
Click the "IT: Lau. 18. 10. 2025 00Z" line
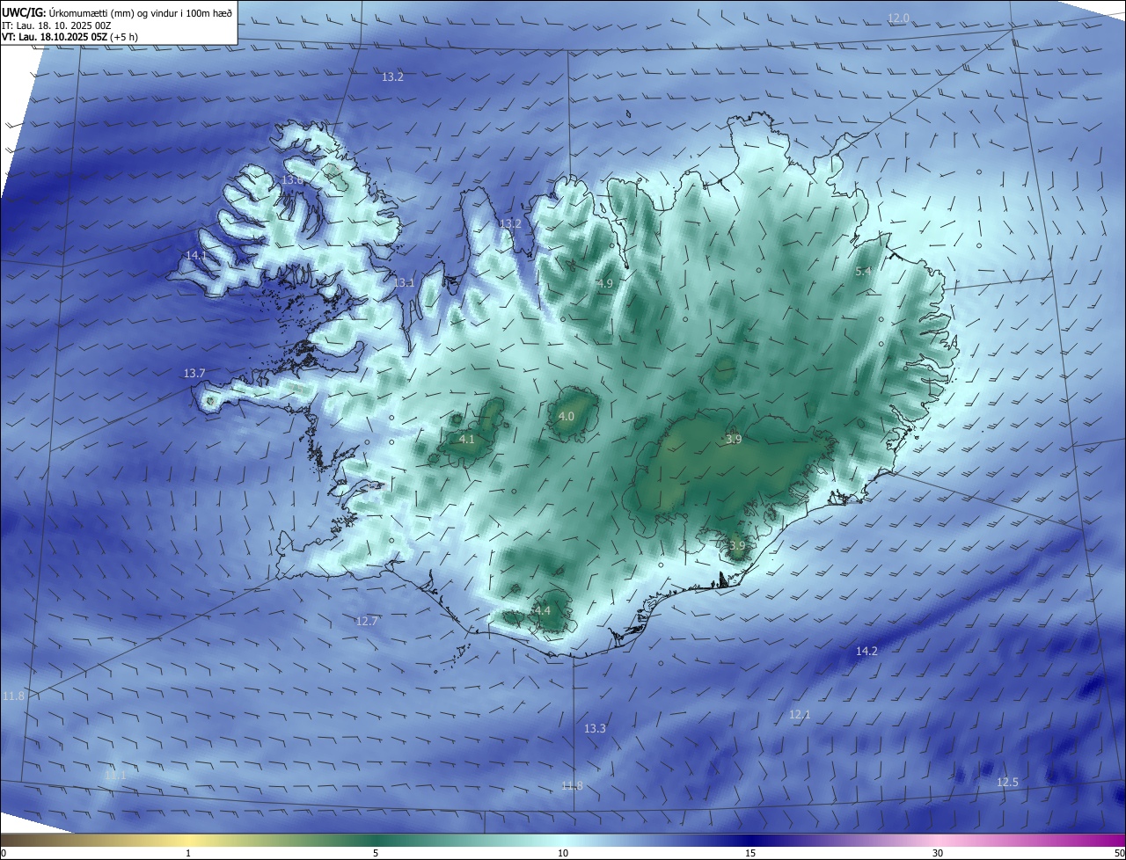pos(56,26)
